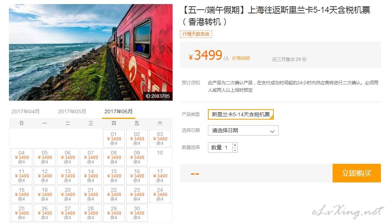The image size is (388, 224).
Task: Open the 价格说明 price explanation link
Action: pos(241,58)
